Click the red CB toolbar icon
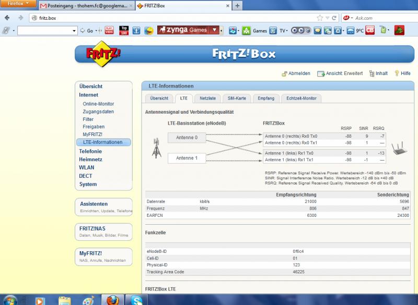Screen dimensions: 418x305 pos(370,30)
